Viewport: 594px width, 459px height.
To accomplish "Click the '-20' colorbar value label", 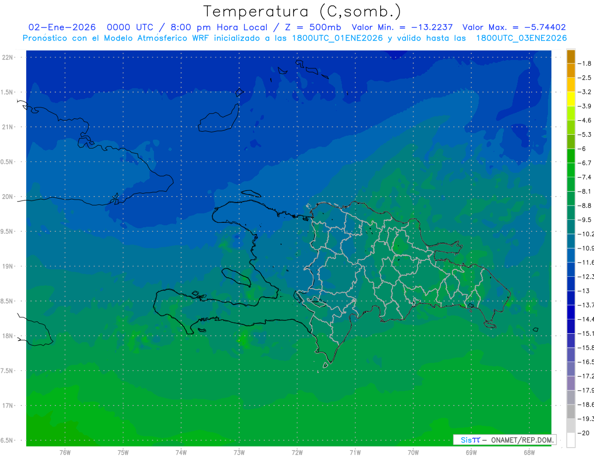I will click(x=585, y=433).
